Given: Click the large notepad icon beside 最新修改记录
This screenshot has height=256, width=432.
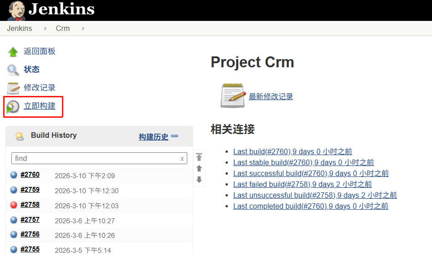Looking at the screenshot, I should [x=233, y=95].
